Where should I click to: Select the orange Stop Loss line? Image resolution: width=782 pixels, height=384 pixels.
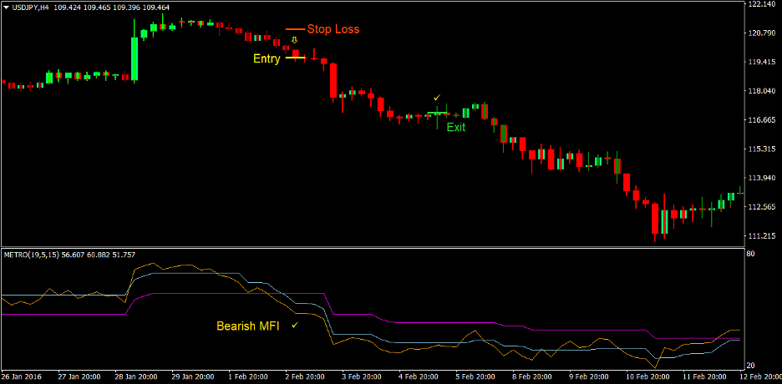295,29
